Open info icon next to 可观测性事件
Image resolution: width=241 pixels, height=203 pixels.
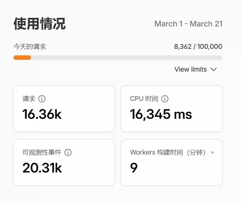(x=68, y=153)
